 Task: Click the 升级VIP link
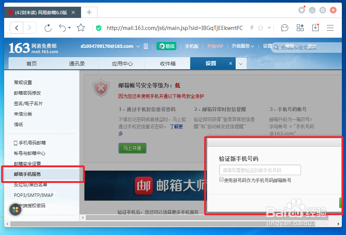point(215,46)
